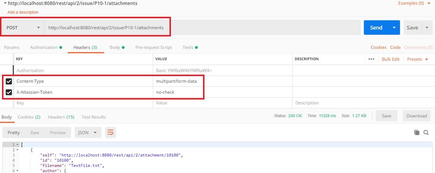Collapse the author fold arrow on line 6
This screenshot has height=173, width=435.
[17, 171]
